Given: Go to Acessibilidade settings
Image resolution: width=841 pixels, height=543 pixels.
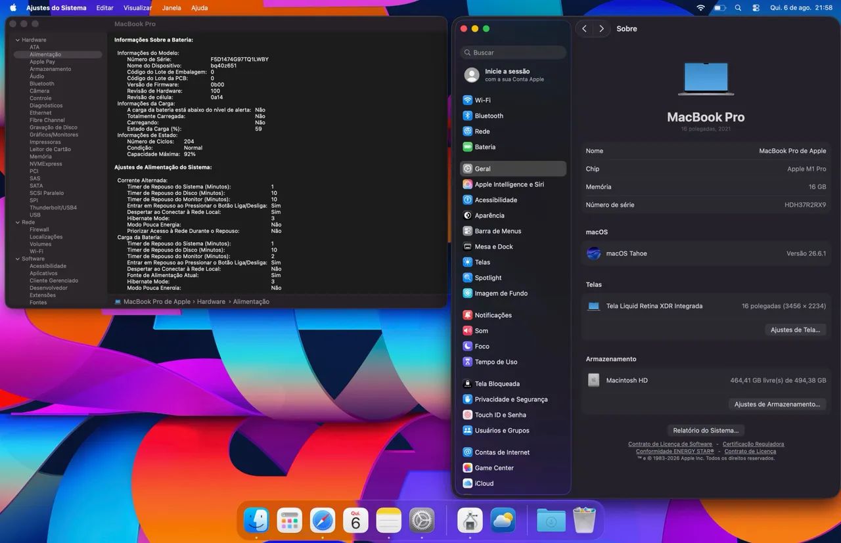Looking at the screenshot, I should click(513, 200).
